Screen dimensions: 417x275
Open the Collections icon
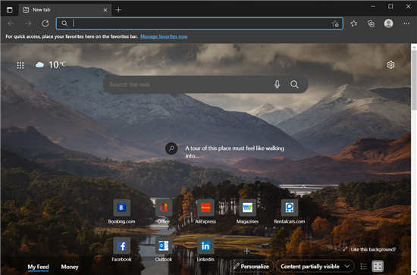pyautogui.click(x=371, y=23)
